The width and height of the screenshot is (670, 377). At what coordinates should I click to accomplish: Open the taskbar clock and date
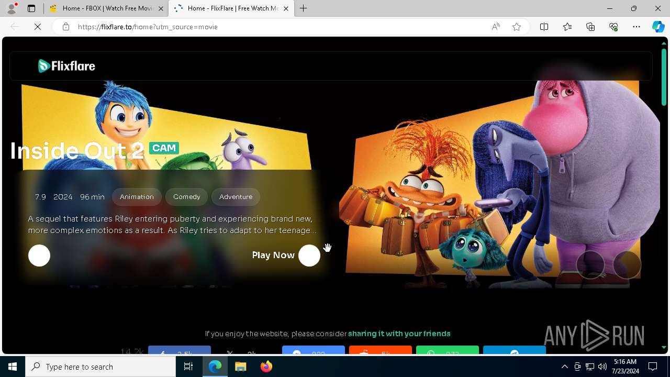point(625,367)
